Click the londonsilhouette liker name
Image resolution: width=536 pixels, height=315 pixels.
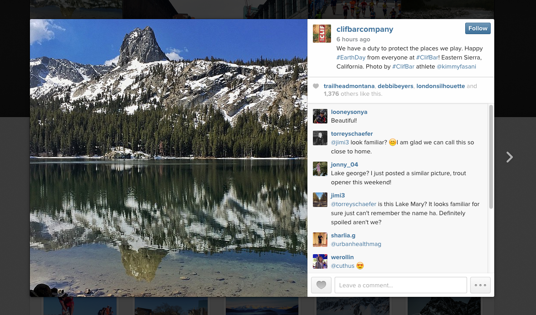click(x=441, y=86)
